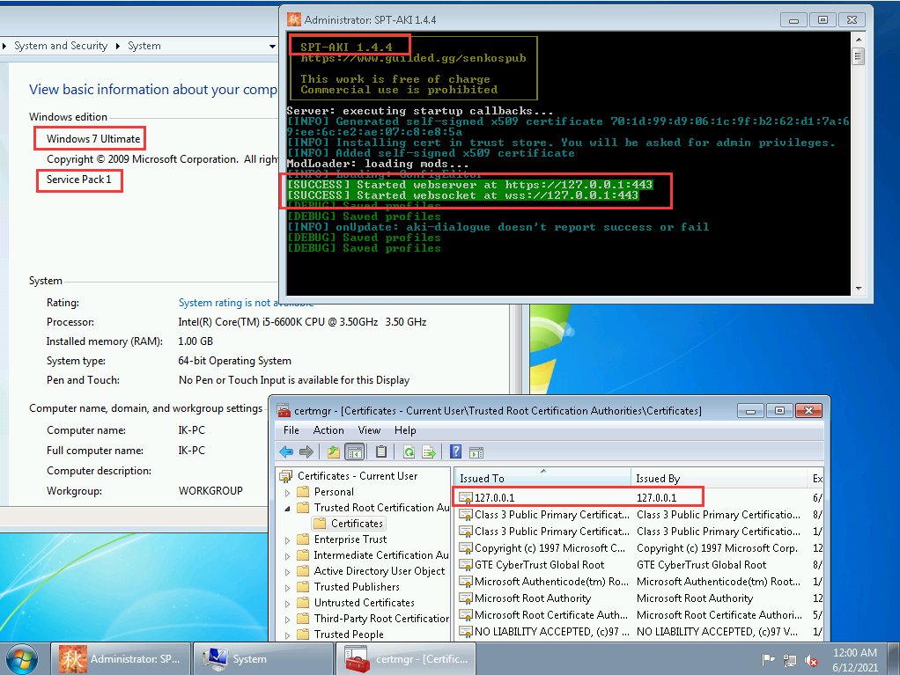The width and height of the screenshot is (900, 675).
Task: Click the System and Security breadcrumb
Action: pyautogui.click(x=61, y=46)
